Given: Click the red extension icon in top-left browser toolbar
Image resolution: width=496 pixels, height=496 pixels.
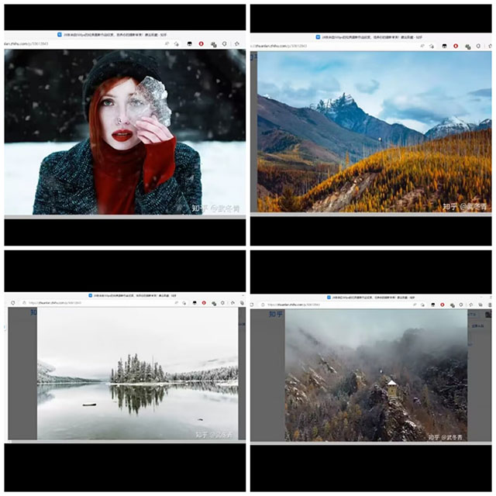Looking at the screenshot, I should [201, 44].
